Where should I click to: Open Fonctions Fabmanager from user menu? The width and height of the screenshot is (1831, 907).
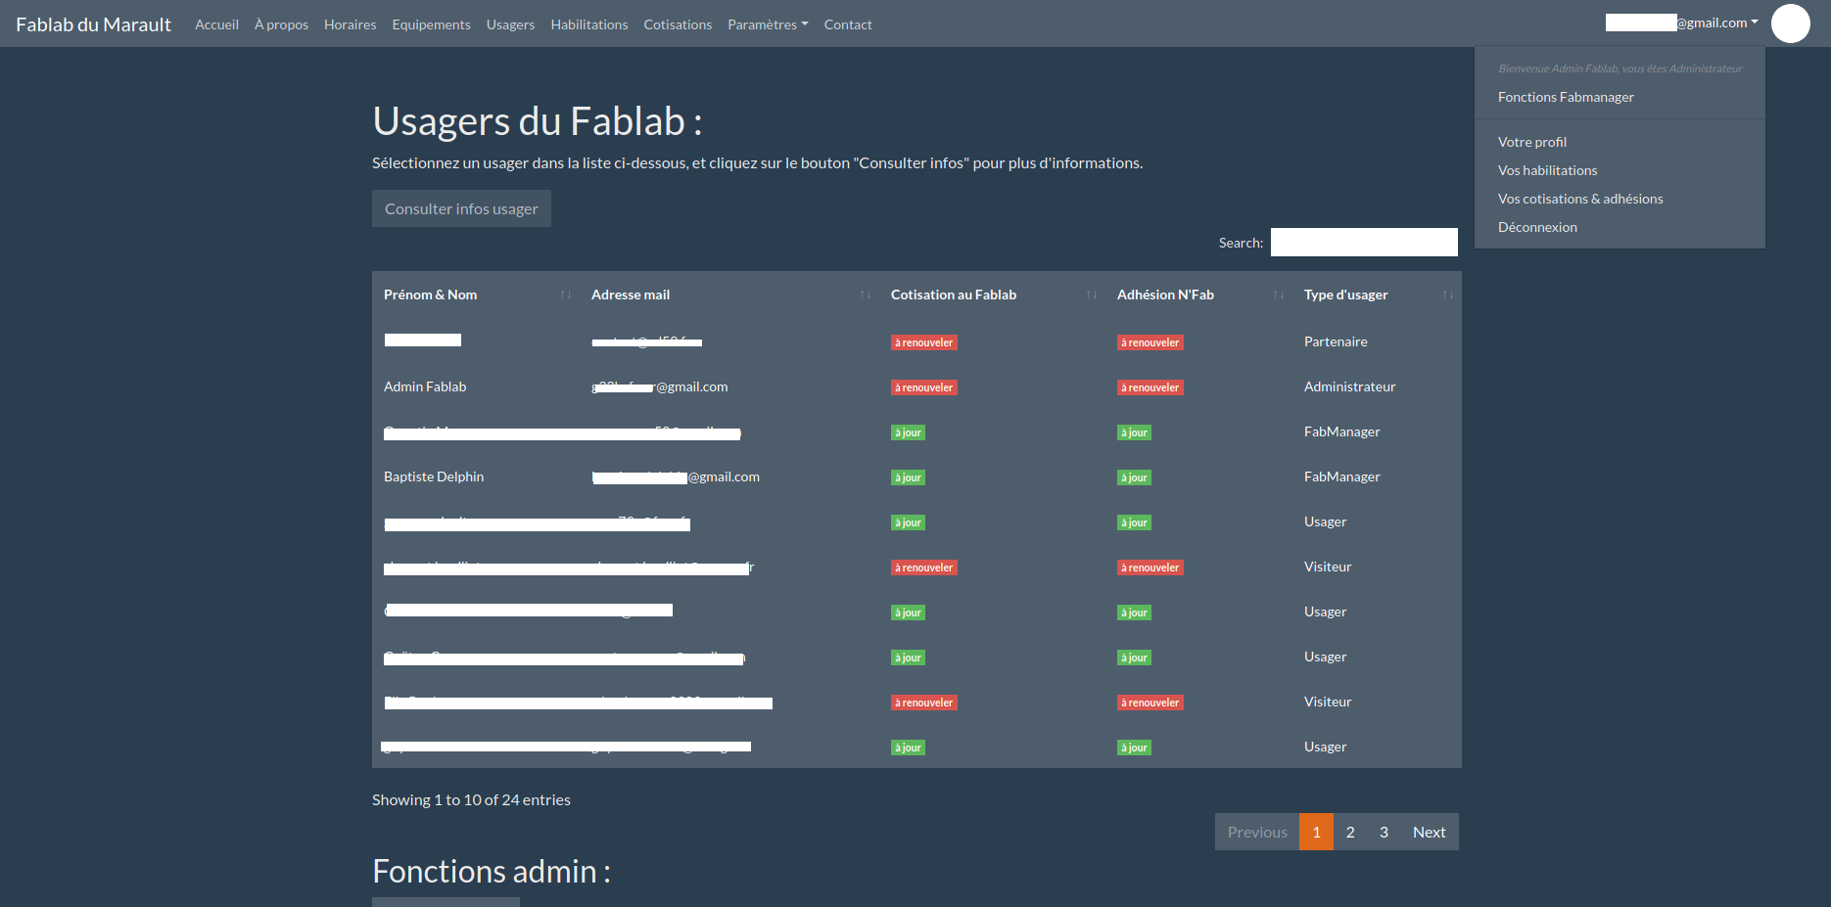pyautogui.click(x=1565, y=97)
